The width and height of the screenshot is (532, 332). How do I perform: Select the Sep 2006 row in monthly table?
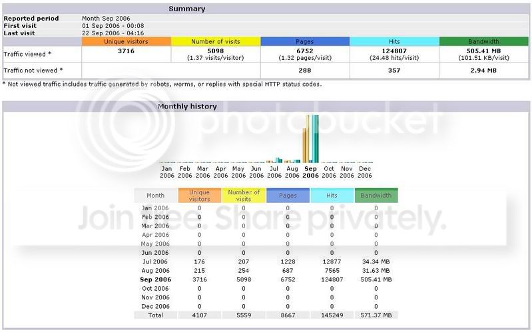[266, 279]
